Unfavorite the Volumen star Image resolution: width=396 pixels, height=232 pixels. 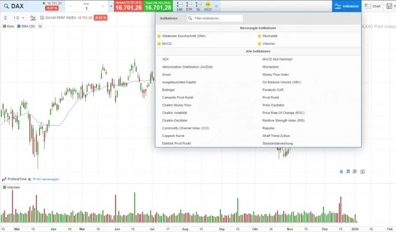259,44
